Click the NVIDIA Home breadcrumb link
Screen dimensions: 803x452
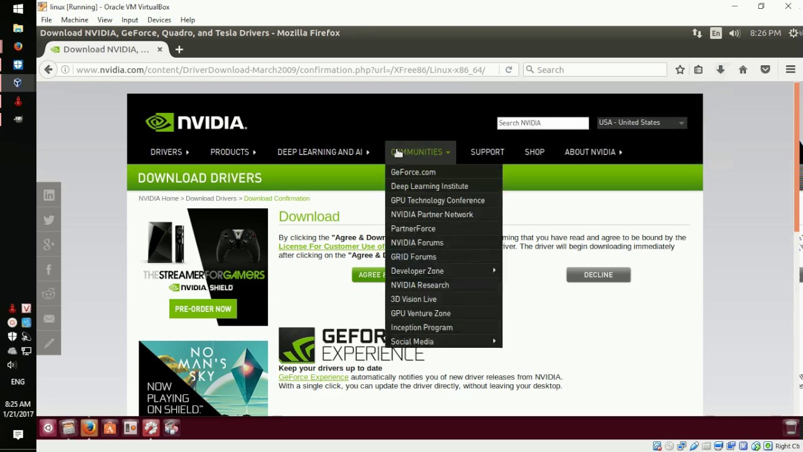click(x=159, y=198)
